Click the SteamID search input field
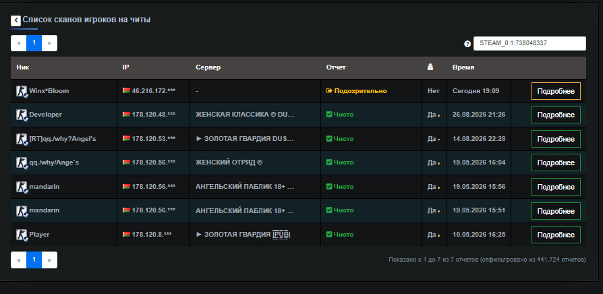This screenshot has width=603, height=294. [x=529, y=43]
